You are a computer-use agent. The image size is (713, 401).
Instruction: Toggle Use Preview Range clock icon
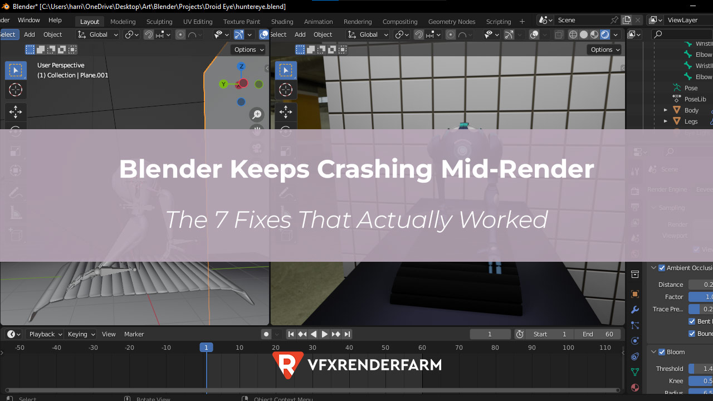point(520,334)
